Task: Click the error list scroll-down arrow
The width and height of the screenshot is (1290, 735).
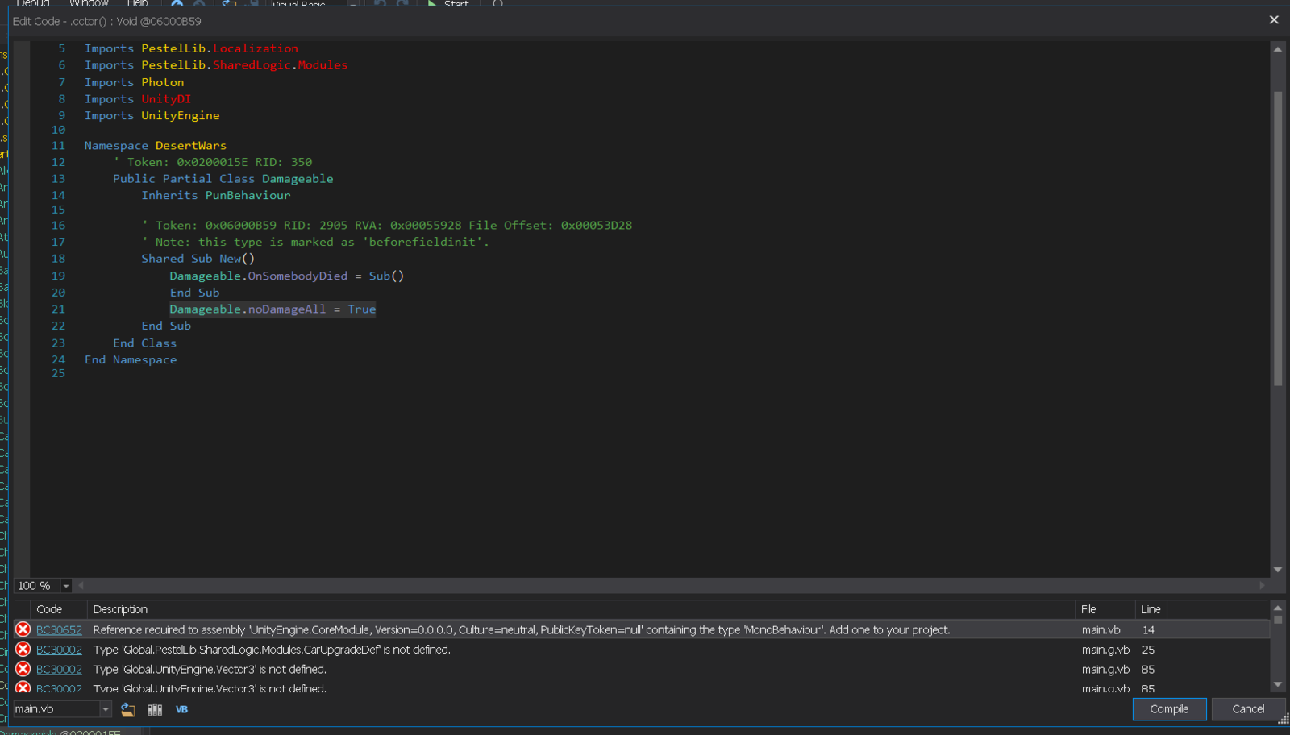Action: [1278, 684]
